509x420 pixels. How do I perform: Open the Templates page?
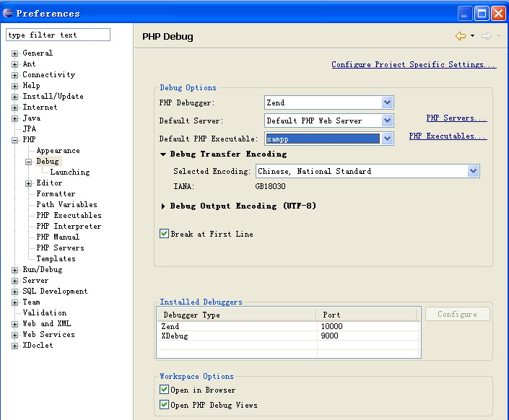coord(56,258)
